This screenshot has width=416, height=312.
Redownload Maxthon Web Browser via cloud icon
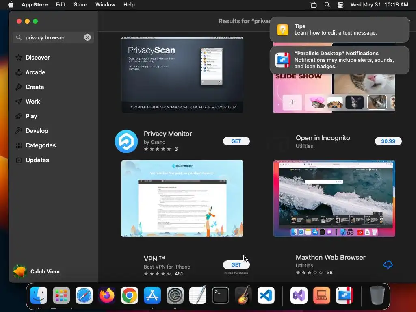388,264
